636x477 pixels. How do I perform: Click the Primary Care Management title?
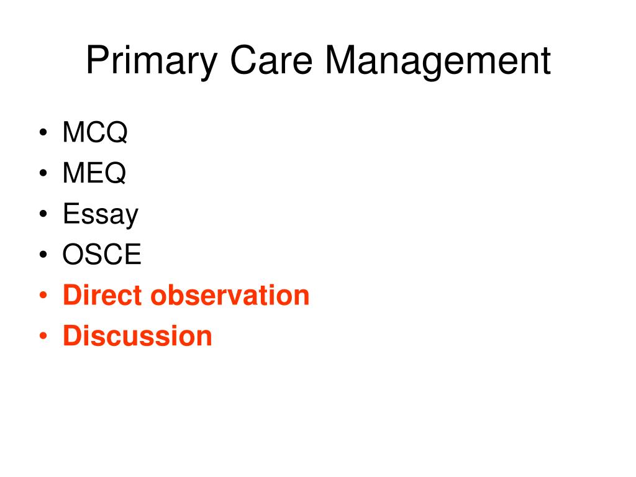pos(319,61)
